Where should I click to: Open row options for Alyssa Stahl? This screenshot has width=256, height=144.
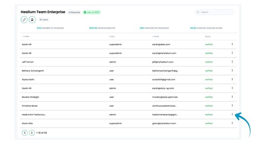click(x=232, y=79)
